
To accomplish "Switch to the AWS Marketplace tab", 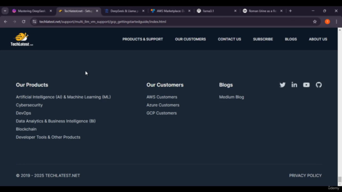I will (x=170, y=11).
